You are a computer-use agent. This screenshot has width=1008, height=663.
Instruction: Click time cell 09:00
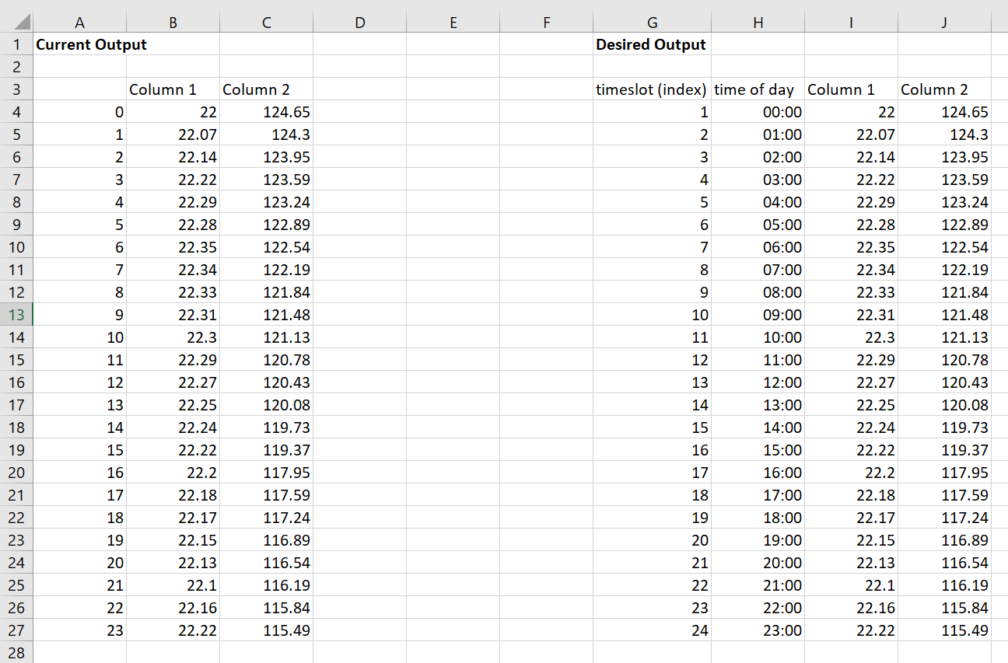(758, 315)
